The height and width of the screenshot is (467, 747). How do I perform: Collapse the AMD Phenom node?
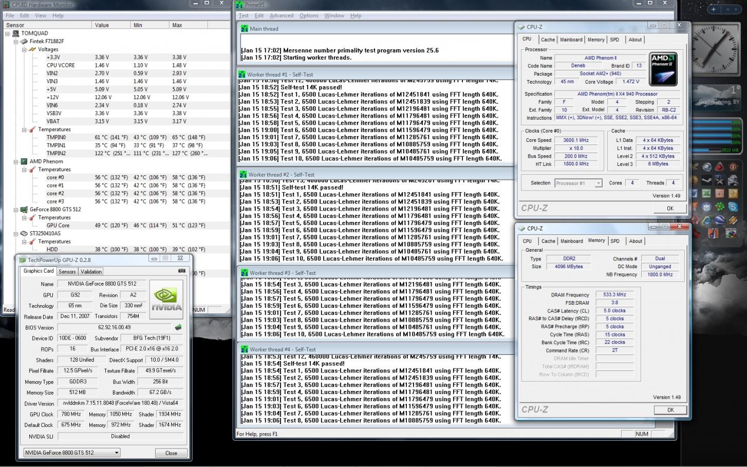15,161
